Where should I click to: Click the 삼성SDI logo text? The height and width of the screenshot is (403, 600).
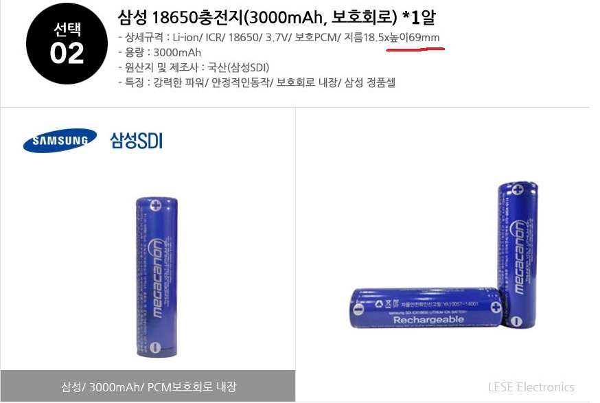137,141
